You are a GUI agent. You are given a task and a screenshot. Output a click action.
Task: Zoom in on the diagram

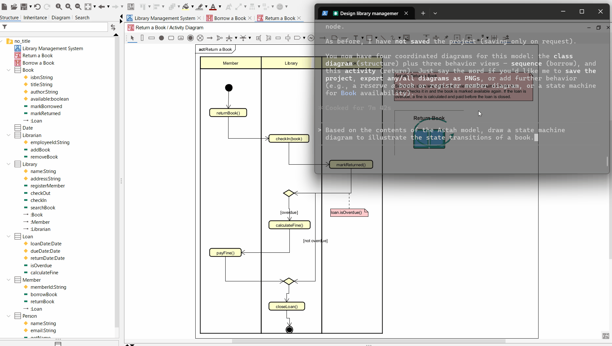coord(68,6)
